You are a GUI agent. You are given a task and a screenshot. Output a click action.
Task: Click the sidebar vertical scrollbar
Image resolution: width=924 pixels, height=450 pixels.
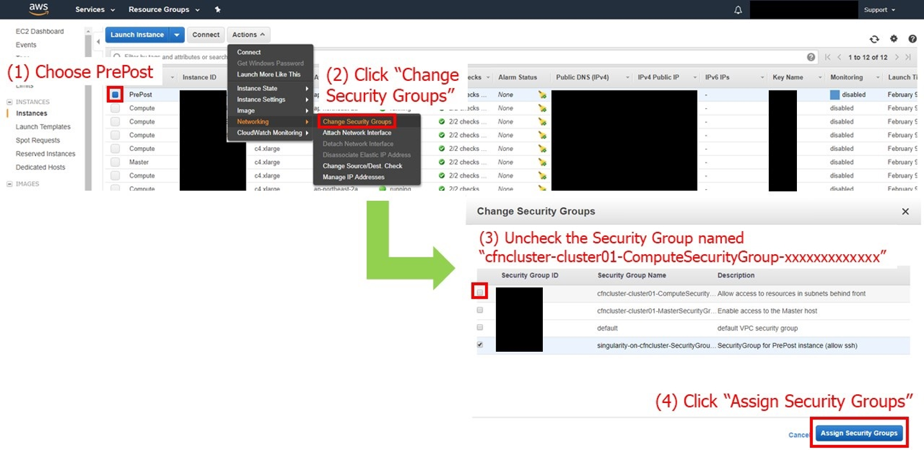point(88,109)
